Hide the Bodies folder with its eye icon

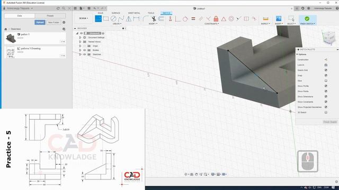85,50
